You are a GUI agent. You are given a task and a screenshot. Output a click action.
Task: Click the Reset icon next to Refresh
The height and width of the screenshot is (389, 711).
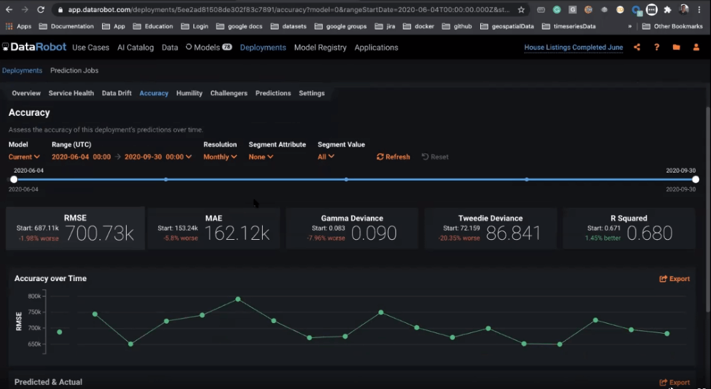(434, 157)
